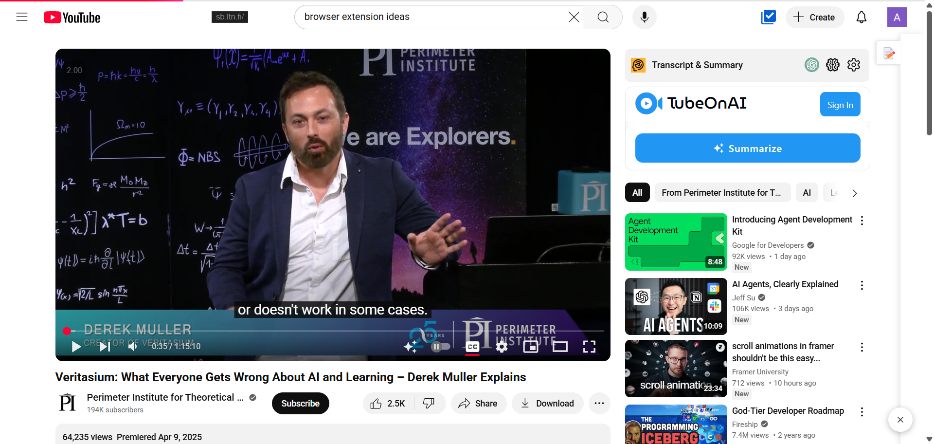Play the video
The image size is (934, 444).
pyautogui.click(x=76, y=346)
